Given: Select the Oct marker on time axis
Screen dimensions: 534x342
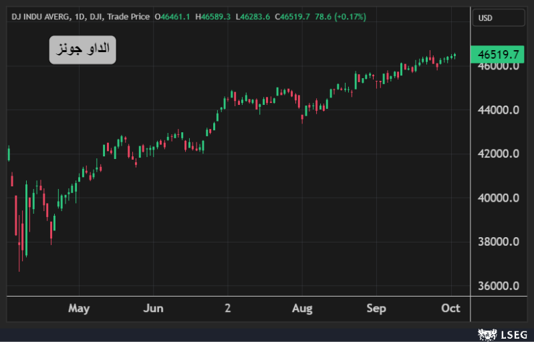Looking at the screenshot, I should click(451, 308).
